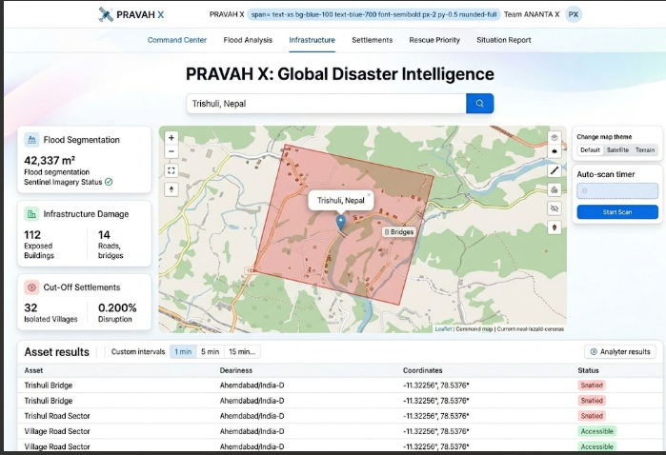The height and width of the screenshot is (455, 666).
Task: Click the 32 Isolated Villages stat
Action: 50,313
